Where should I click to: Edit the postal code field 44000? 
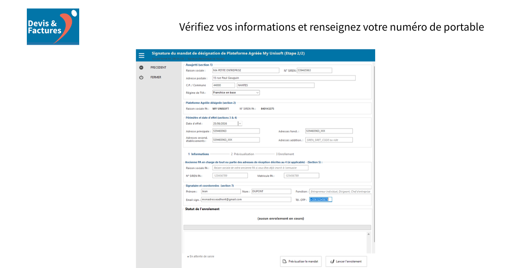223,85
